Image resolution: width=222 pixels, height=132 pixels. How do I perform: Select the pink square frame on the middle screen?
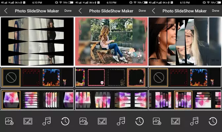coord(96,78)
